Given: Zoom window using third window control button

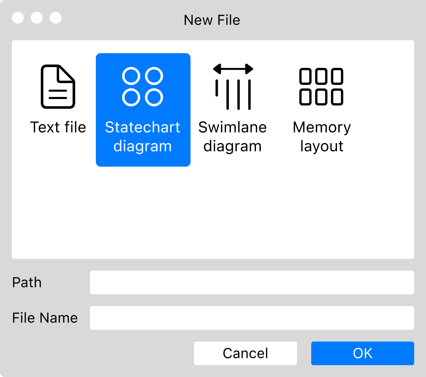Looking at the screenshot, I should coord(56,18).
